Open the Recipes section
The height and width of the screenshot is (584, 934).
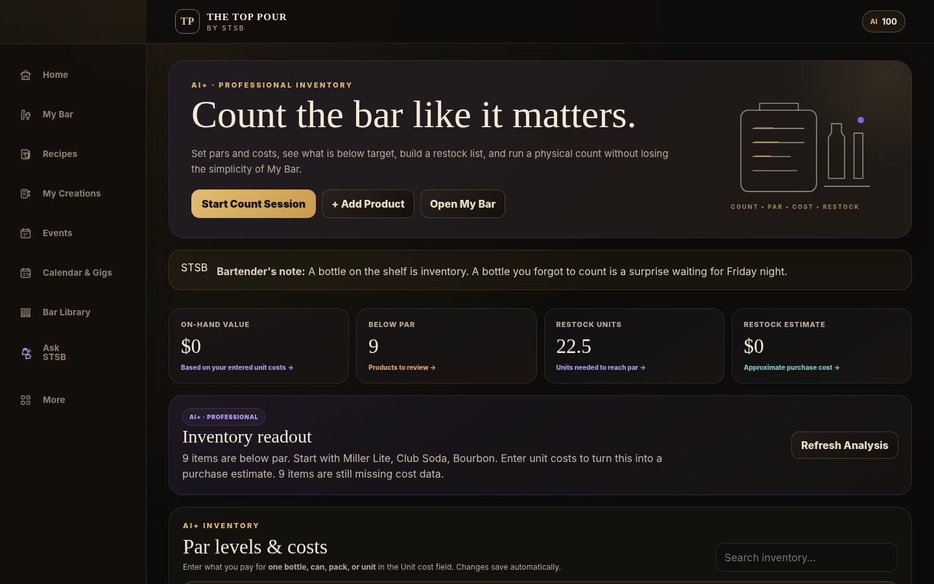[x=60, y=154]
